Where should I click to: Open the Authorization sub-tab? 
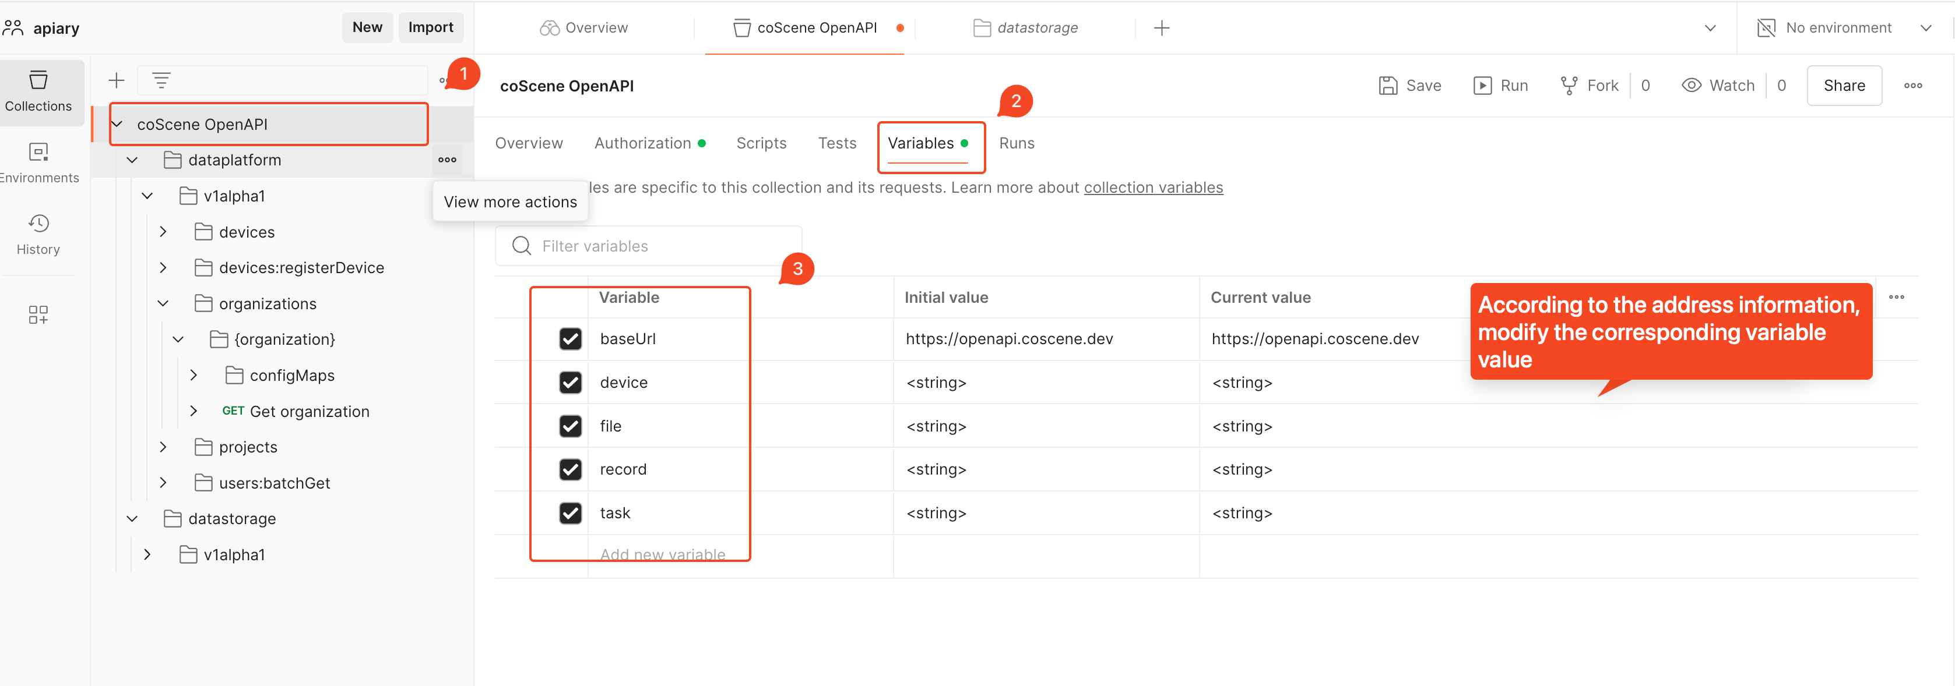click(650, 143)
